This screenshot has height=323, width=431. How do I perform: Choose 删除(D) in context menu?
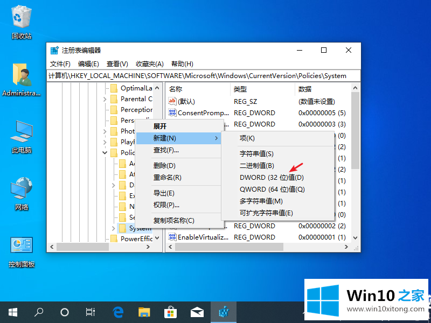[179, 166]
